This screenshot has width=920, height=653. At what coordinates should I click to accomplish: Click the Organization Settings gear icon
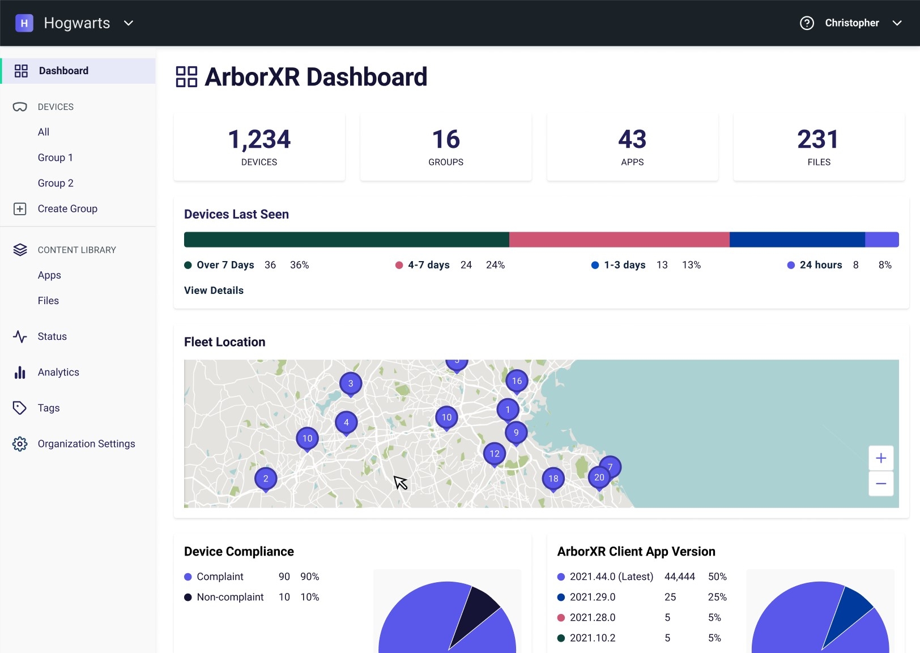click(20, 444)
